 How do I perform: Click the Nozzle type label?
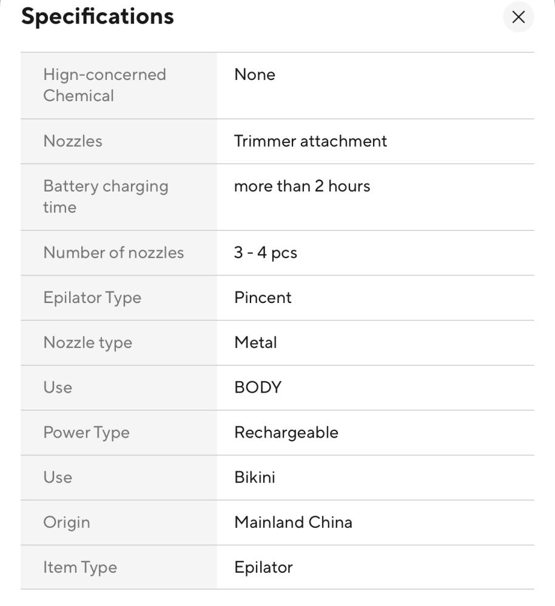(x=87, y=342)
